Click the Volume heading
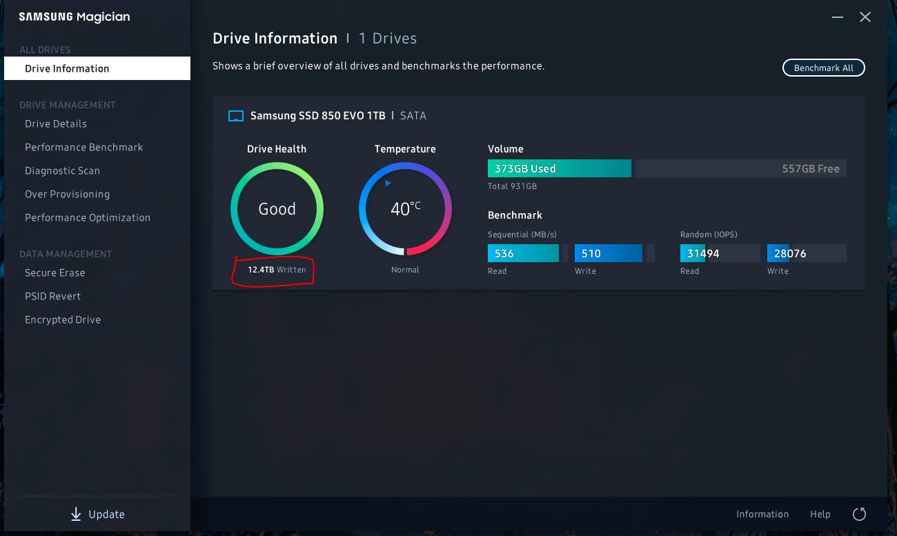This screenshot has width=897, height=536. tap(506, 149)
